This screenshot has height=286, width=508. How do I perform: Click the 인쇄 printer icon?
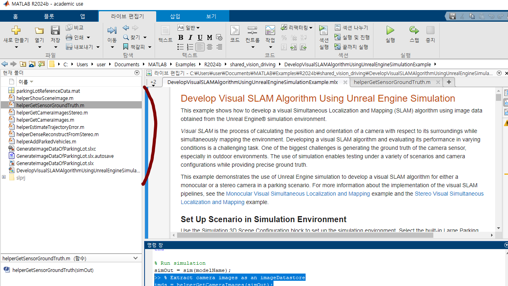pyautogui.click(x=69, y=37)
